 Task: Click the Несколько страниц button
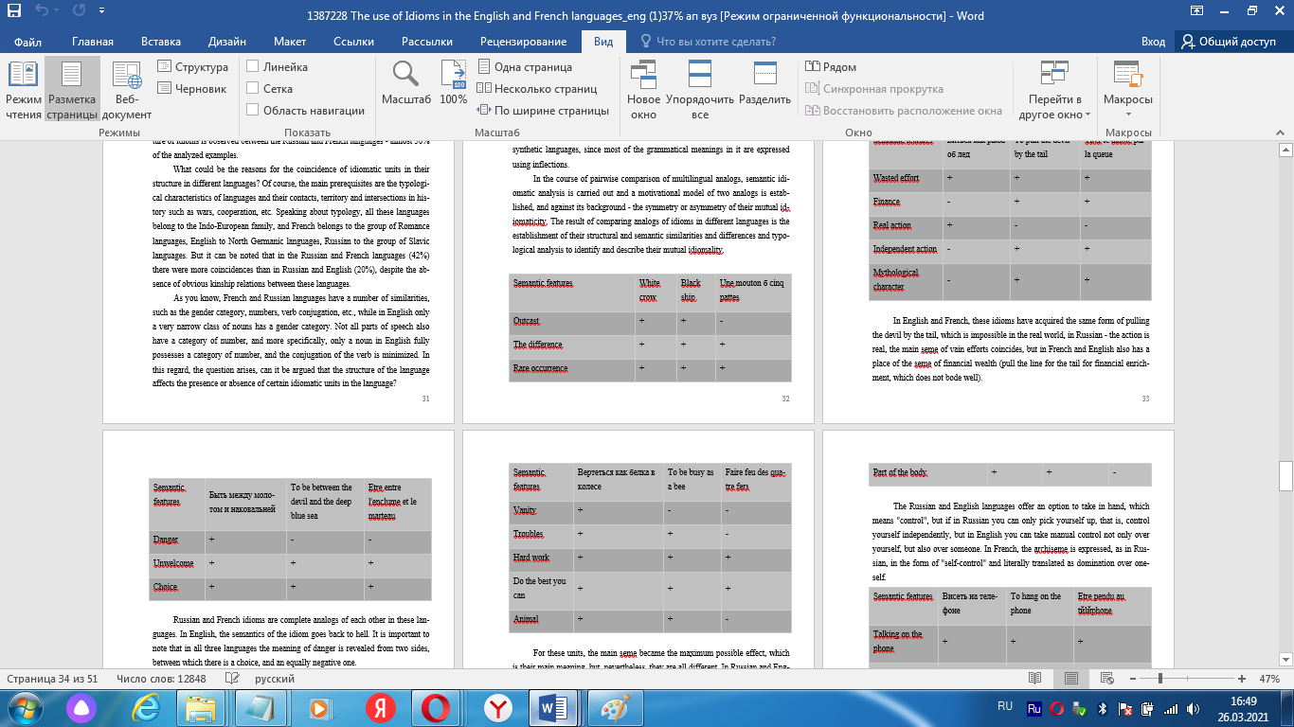click(x=537, y=89)
